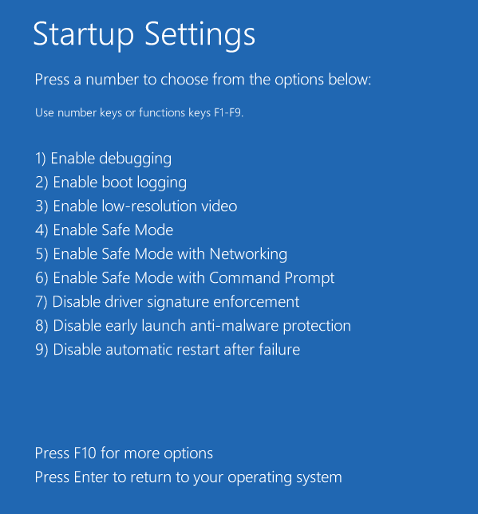Click 'Press Enter to return to your operating system'
This screenshot has width=478, height=514.
[x=188, y=478]
